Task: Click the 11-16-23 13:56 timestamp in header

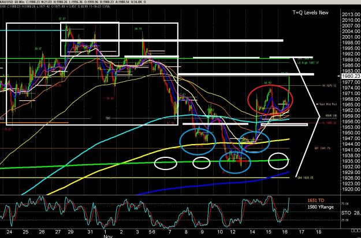Action: click(100, 6)
